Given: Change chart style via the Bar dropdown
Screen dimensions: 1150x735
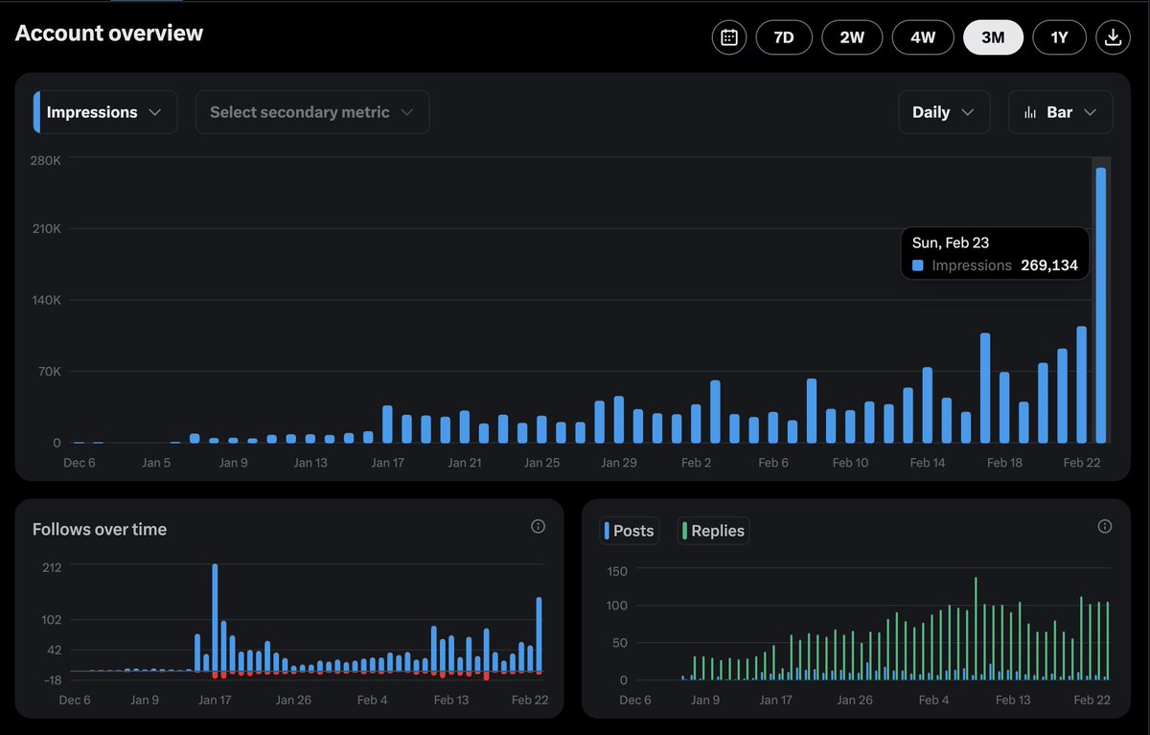Looking at the screenshot, I should tap(1060, 112).
